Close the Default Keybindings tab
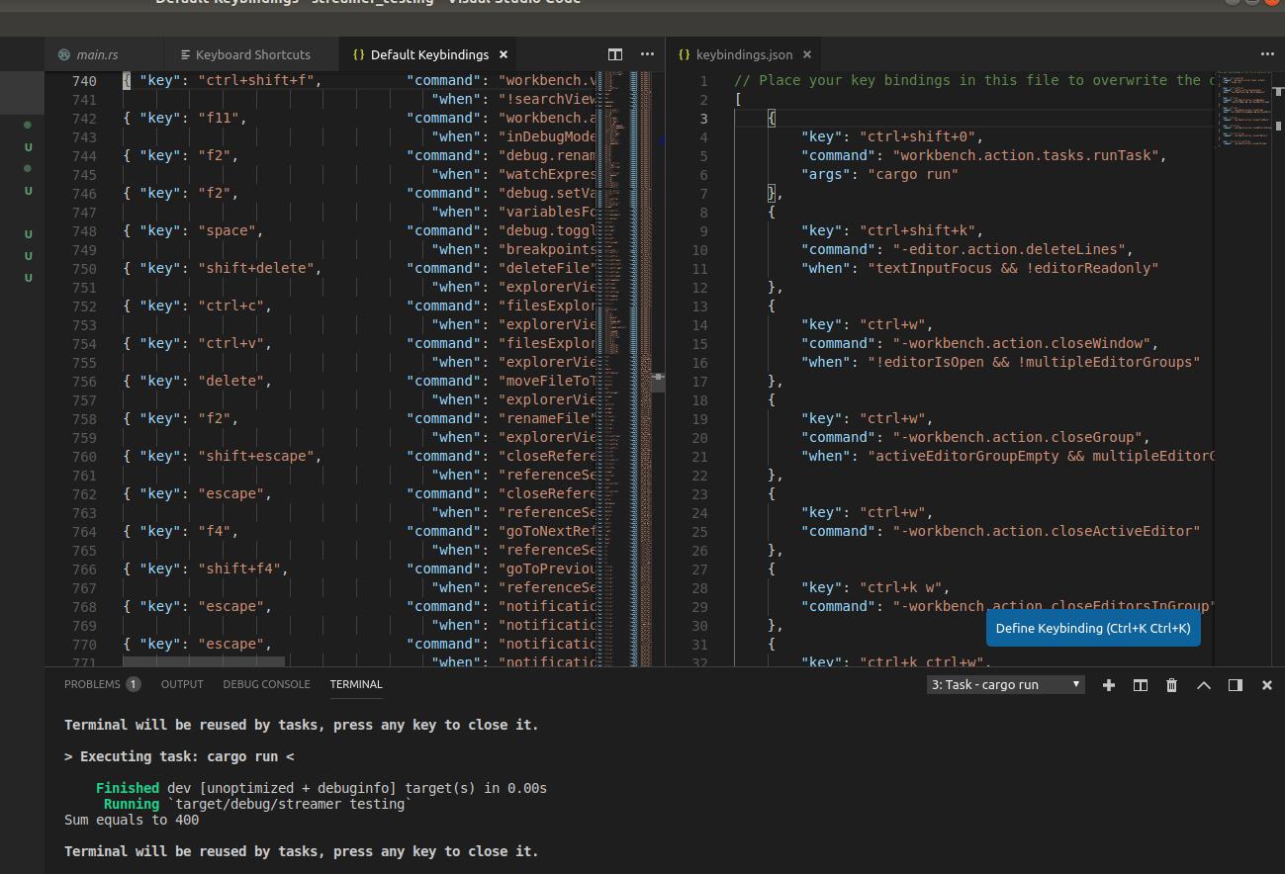Screen dimensions: 1285x874 click(504, 54)
